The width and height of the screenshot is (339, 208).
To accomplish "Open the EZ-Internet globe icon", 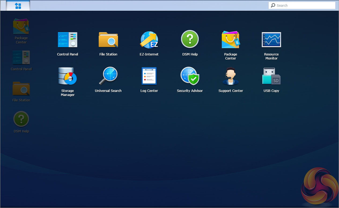I will pyautogui.click(x=149, y=40).
